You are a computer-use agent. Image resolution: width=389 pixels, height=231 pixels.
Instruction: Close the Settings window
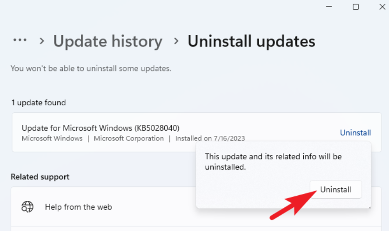381,6
